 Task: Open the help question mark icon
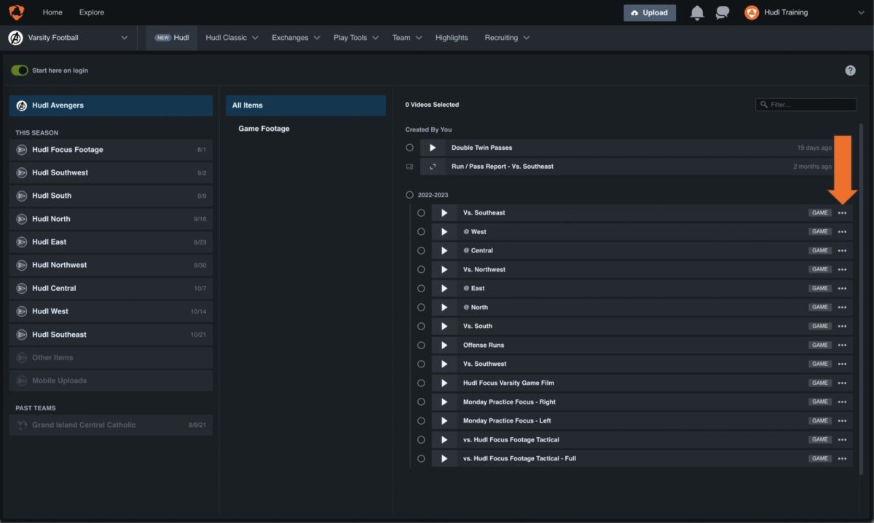point(850,70)
